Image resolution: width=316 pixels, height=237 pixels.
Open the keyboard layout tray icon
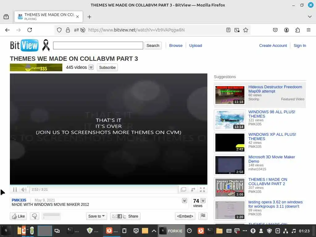point(229,231)
